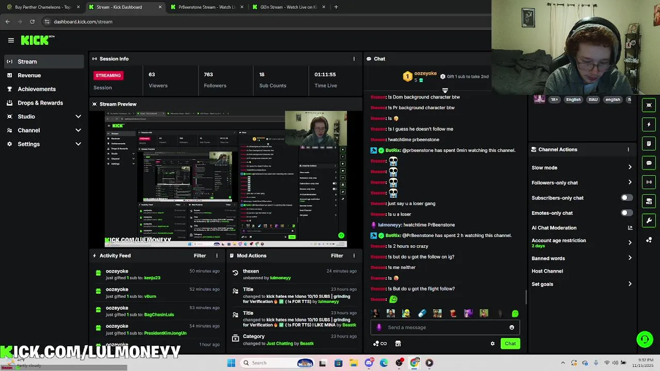The width and height of the screenshot is (660, 371).
Task: Open chat settings gear icon
Action: coord(492,344)
